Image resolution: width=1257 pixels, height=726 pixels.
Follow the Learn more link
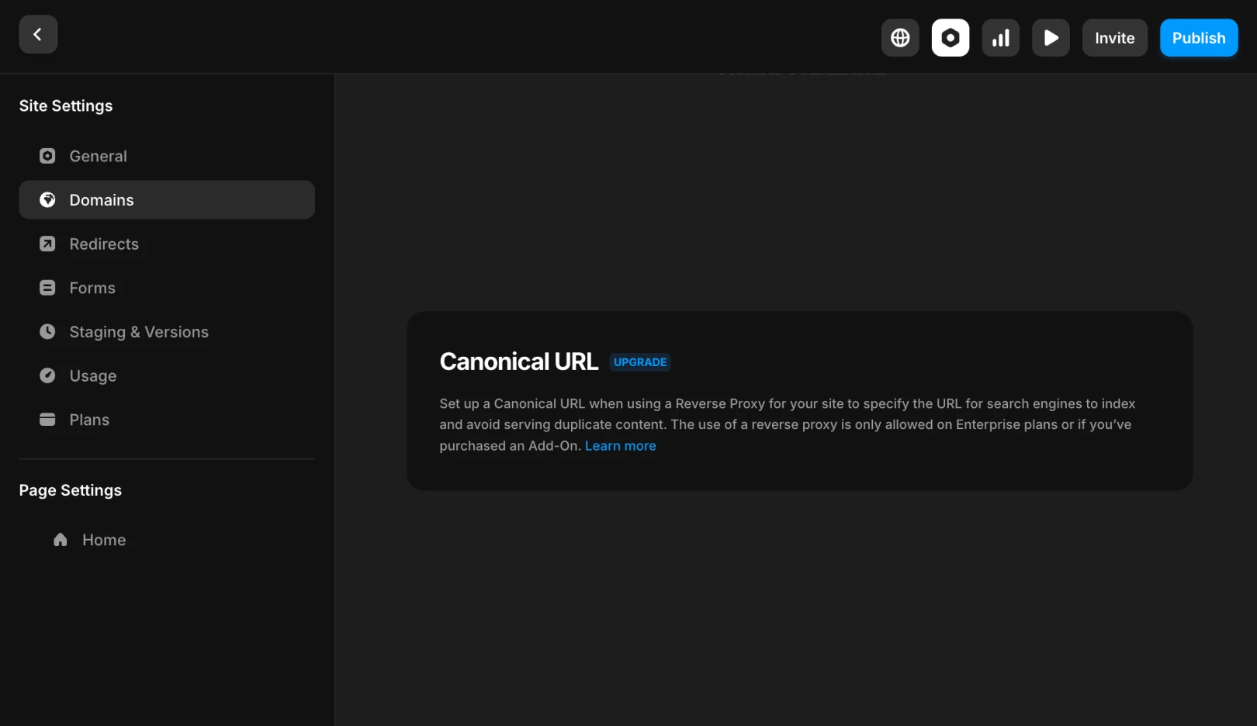click(621, 446)
